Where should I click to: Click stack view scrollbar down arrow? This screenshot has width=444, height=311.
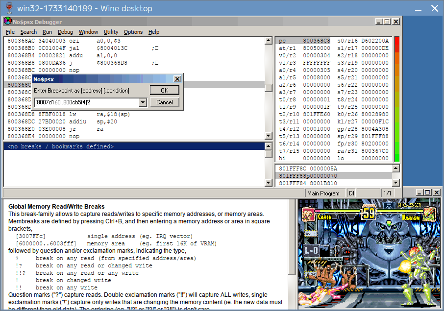[396, 183]
